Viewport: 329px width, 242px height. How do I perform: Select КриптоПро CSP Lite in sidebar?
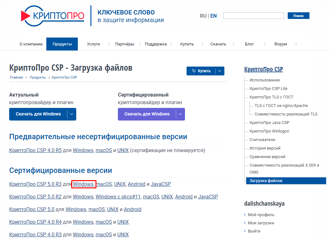click(268, 88)
